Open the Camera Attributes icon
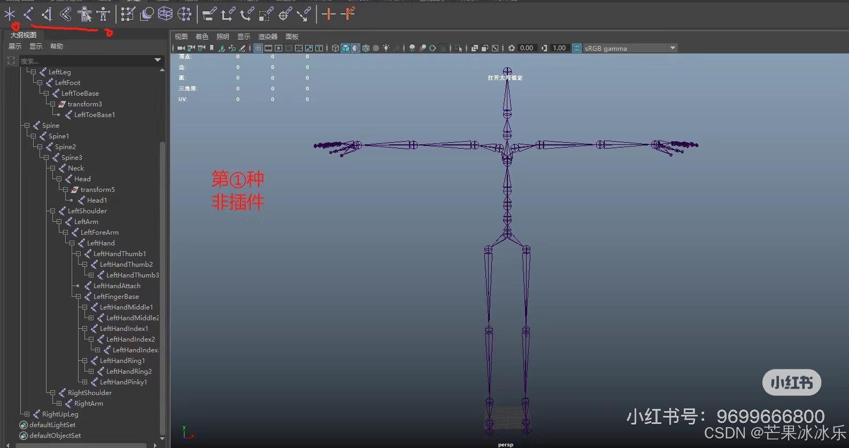 click(201, 48)
